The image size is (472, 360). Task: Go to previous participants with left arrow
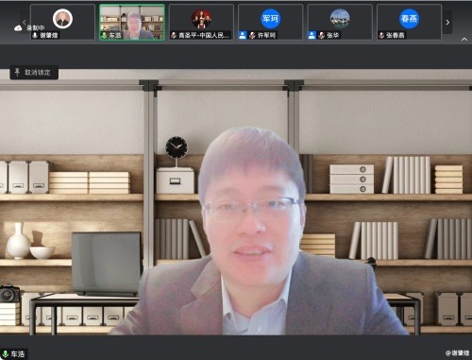point(25,22)
